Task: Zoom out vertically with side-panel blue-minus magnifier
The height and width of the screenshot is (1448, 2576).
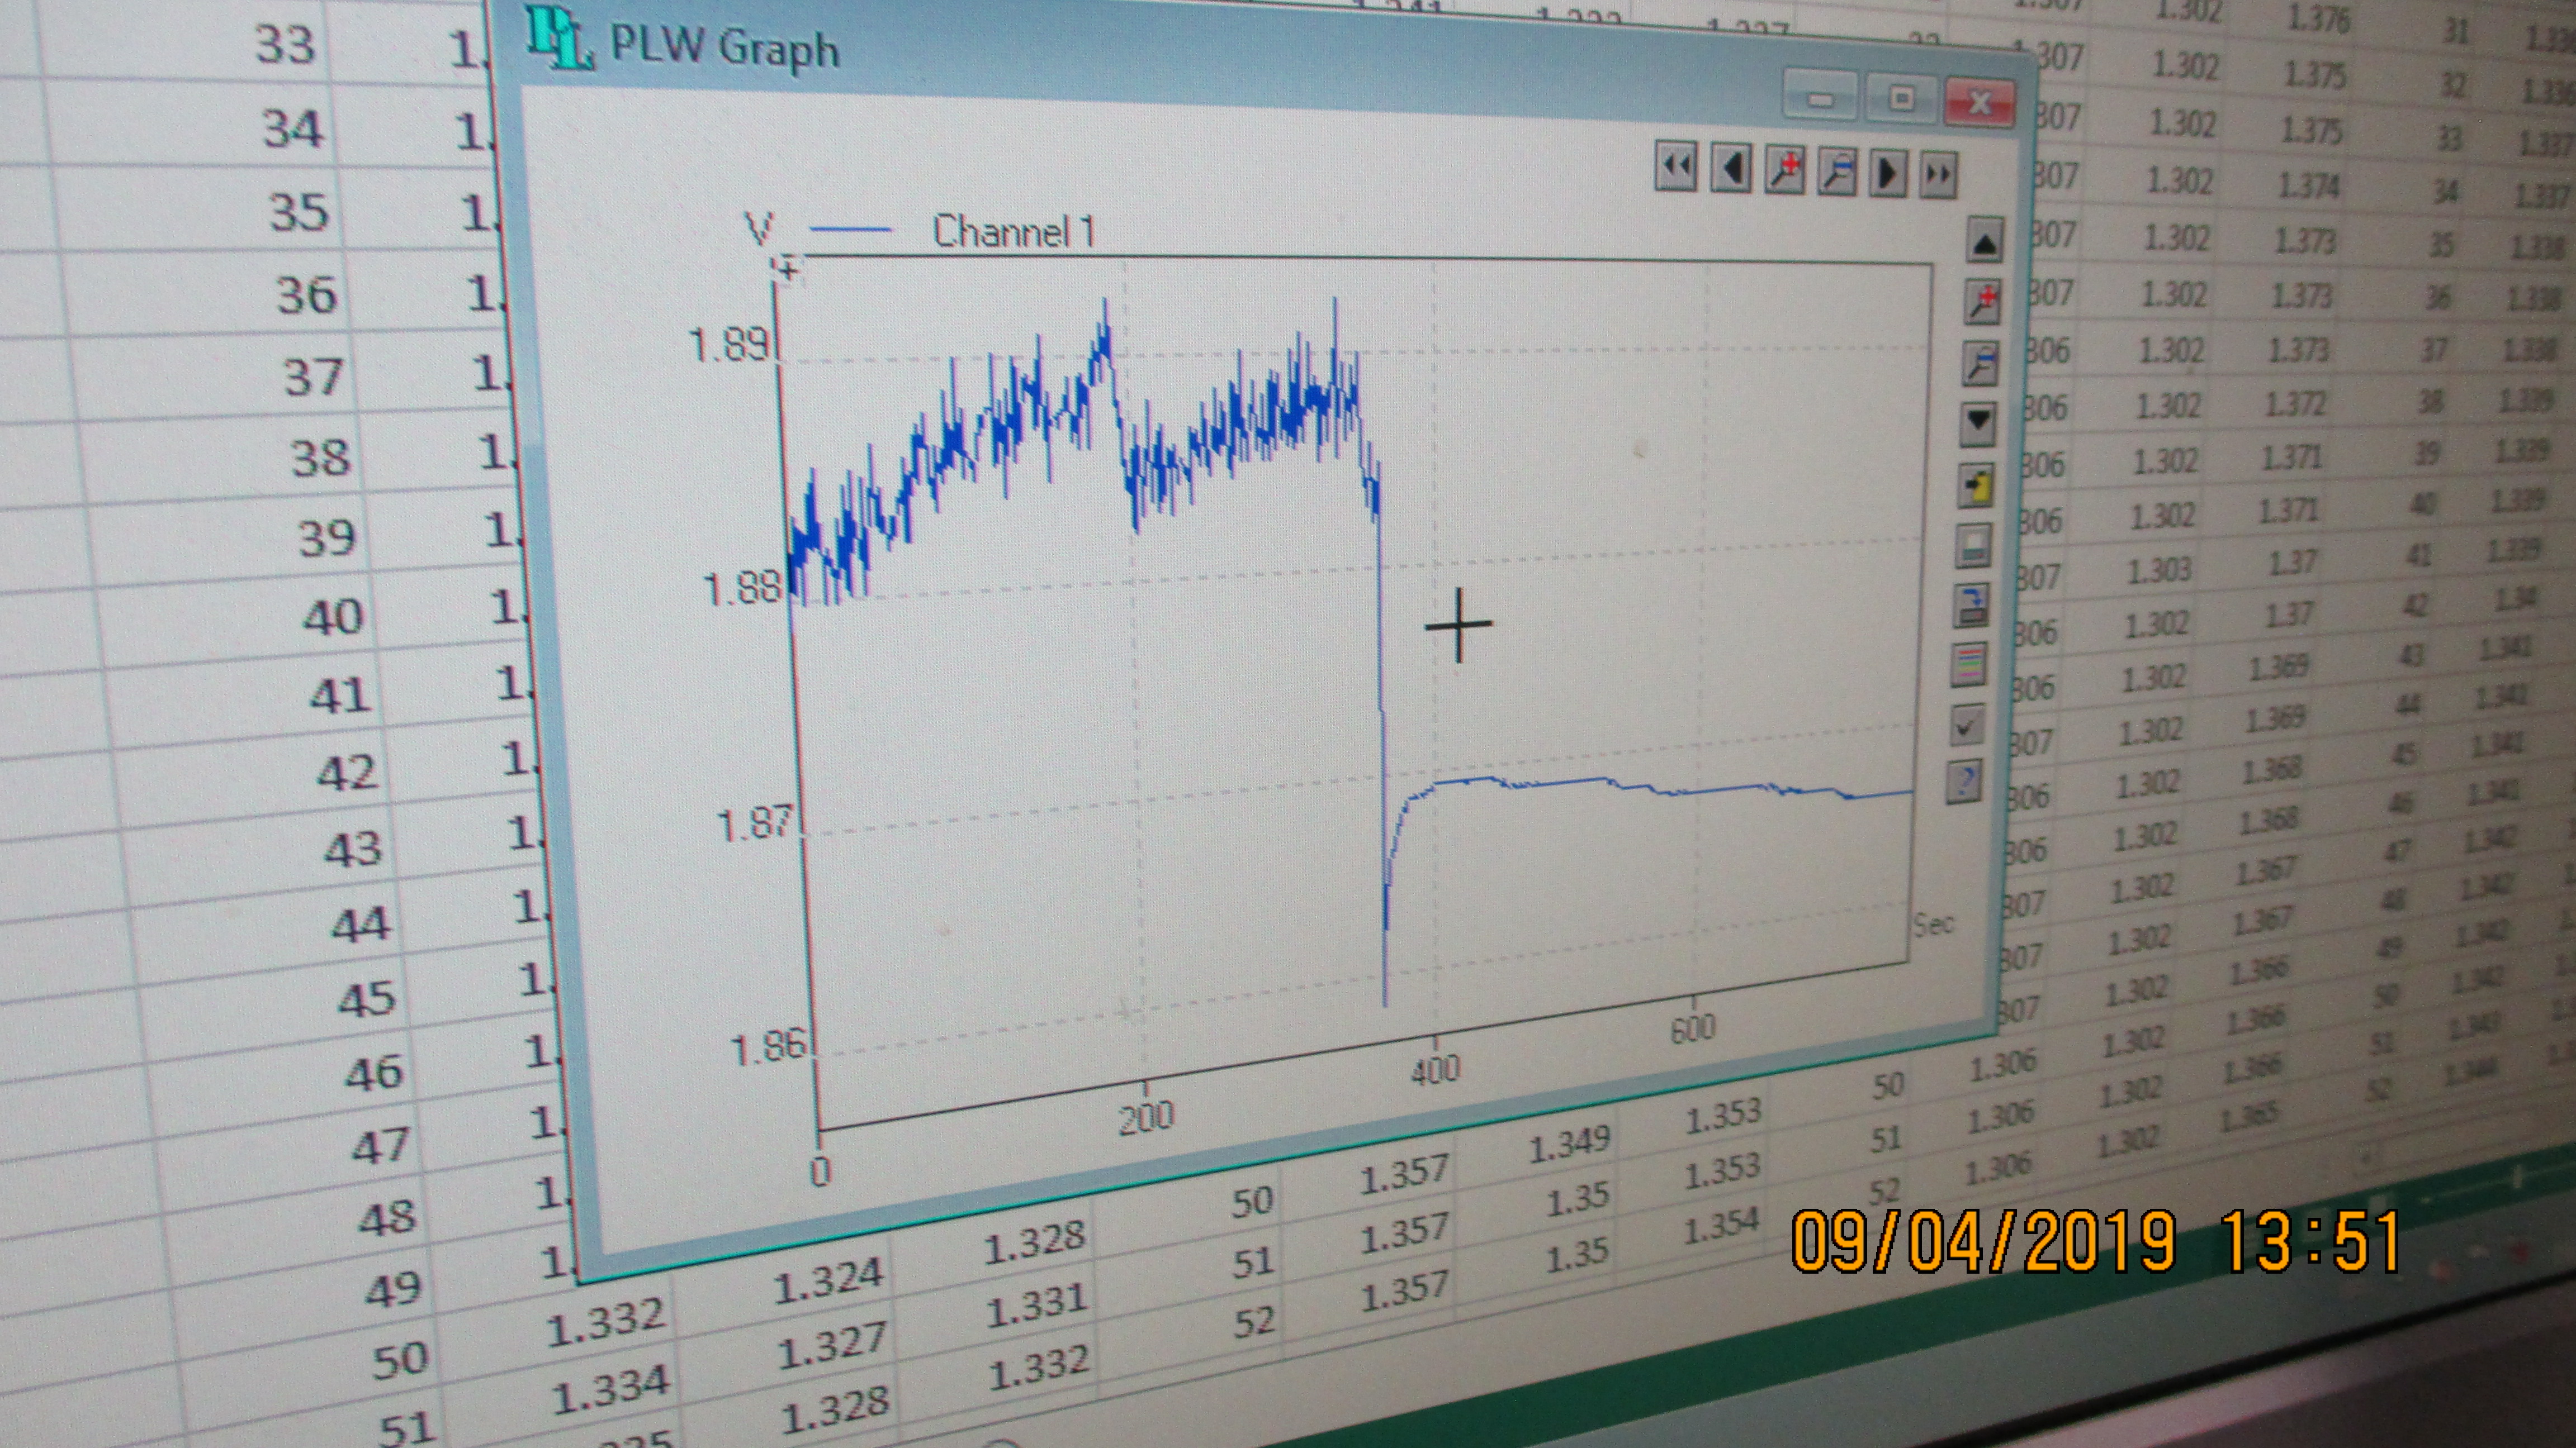Action: tap(1980, 363)
